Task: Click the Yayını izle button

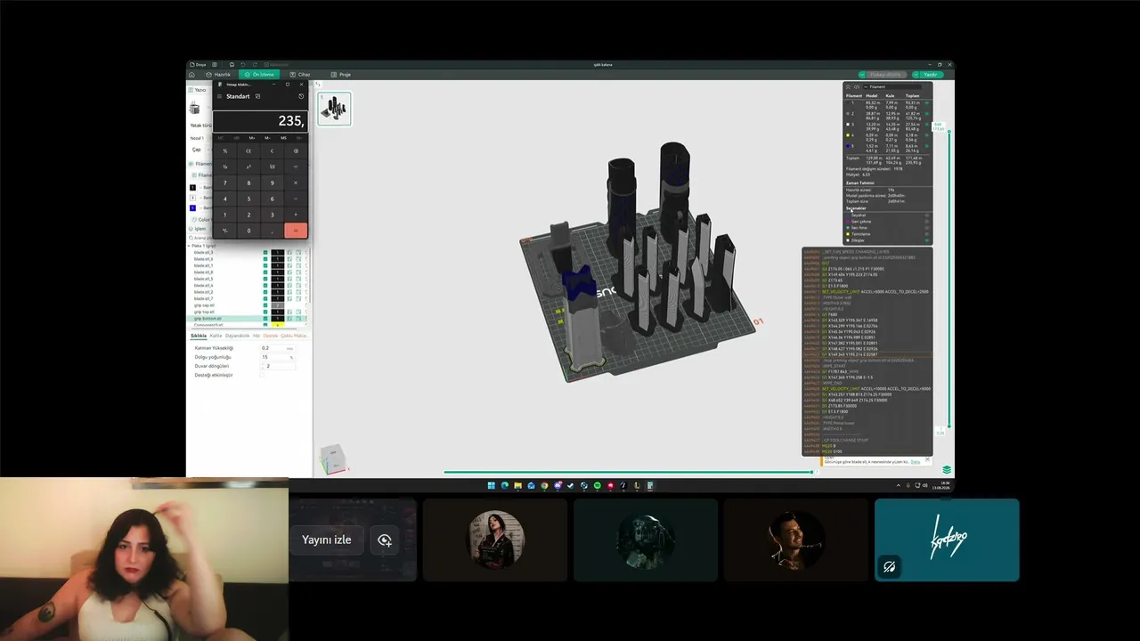Action: click(x=327, y=540)
